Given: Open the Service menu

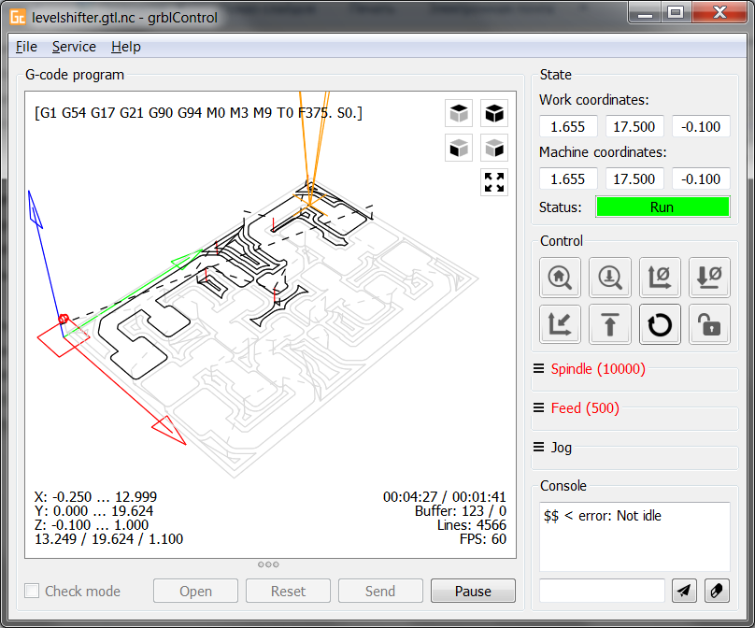Looking at the screenshot, I should click(x=74, y=46).
